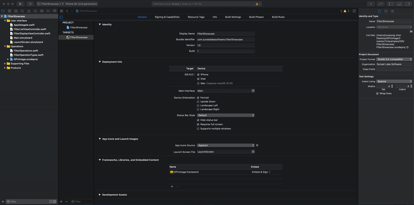Open the Indent Using dropdown
Image resolution: width=414 pixels, height=205 pixels.
pos(394,81)
